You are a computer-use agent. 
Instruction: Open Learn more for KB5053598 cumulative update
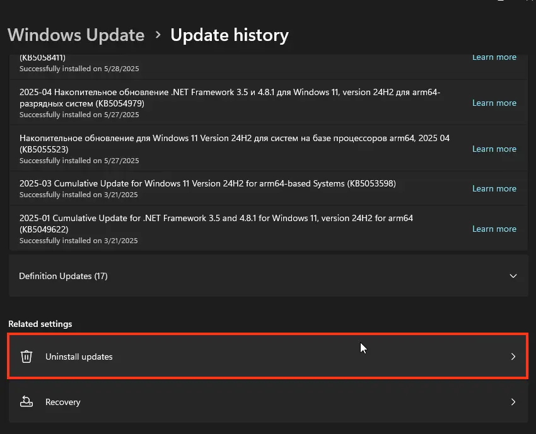[494, 188]
